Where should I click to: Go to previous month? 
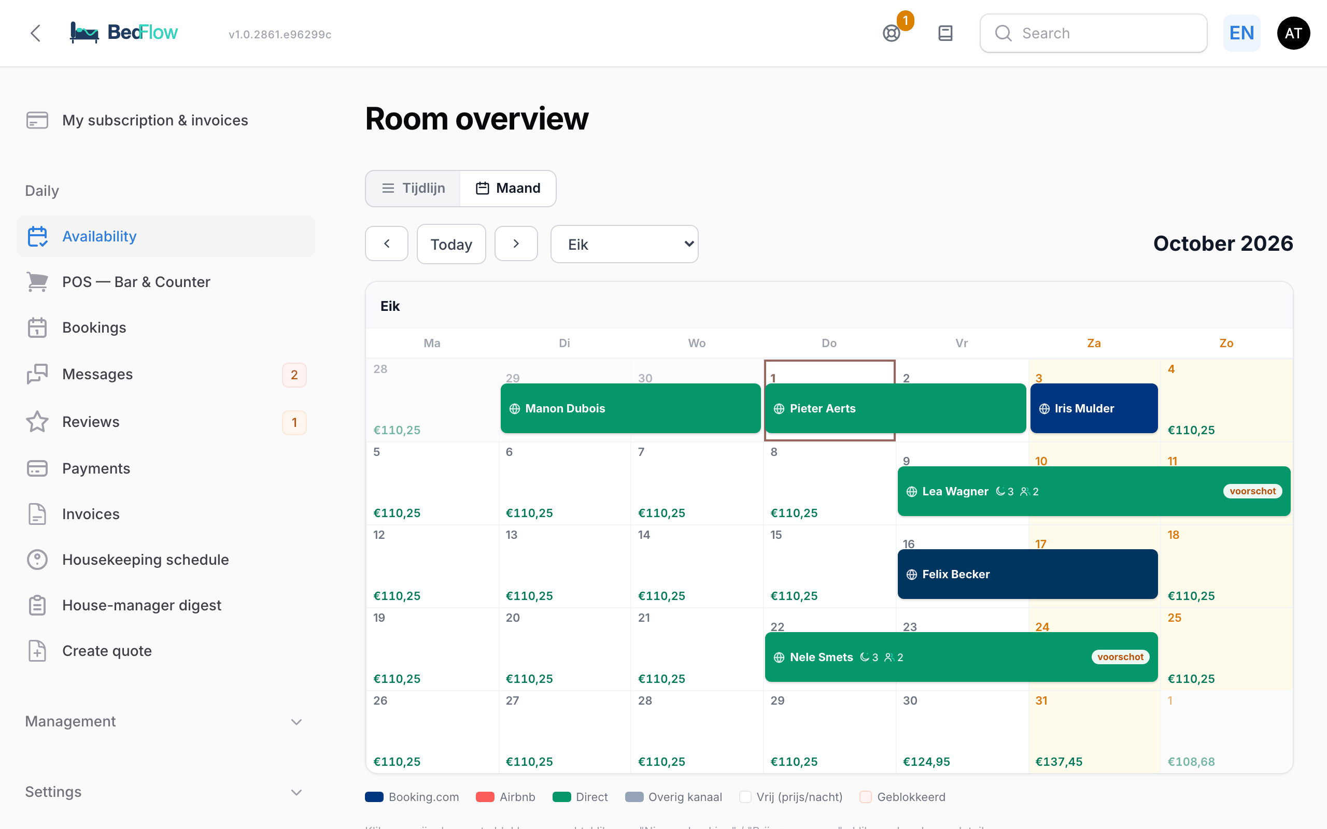click(x=387, y=244)
